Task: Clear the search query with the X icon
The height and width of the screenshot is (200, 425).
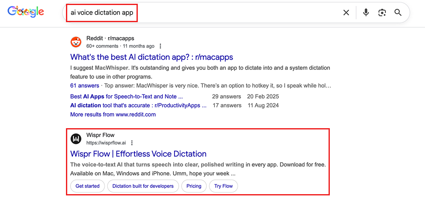Action: coord(346,13)
